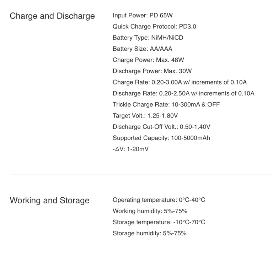The width and height of the screenshot is (273, 257).
Task: Click the Target Volt.: 1.25-1.80V text
Action: 145,116
